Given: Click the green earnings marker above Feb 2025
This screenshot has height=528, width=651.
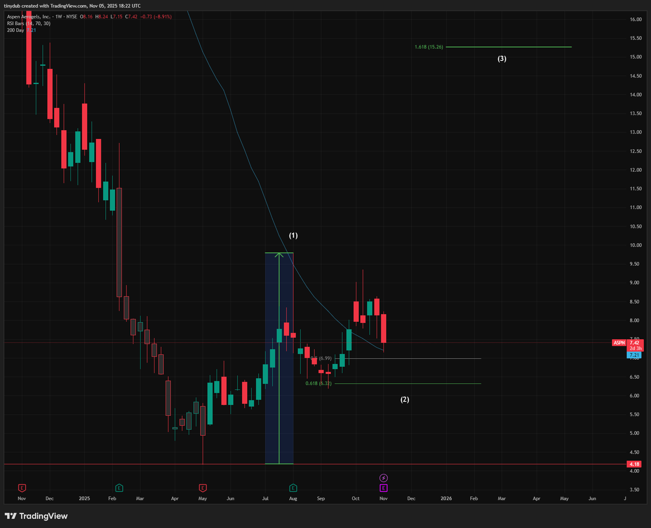Looking at the screenshot, I should click(119, 487).
